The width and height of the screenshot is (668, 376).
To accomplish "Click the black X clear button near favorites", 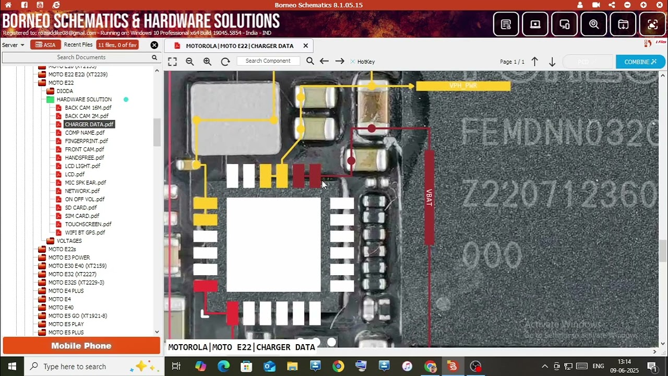I will coord(154,45).
